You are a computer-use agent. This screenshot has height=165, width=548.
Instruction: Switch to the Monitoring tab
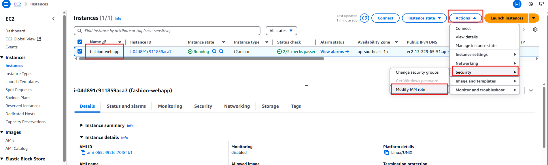click(x=170, y=106)
